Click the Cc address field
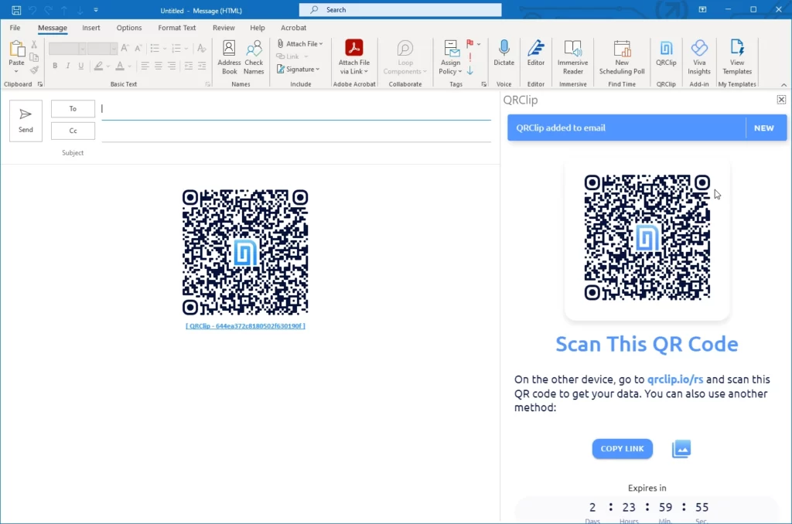Screen dimensions: 792x524 (296, 131)
